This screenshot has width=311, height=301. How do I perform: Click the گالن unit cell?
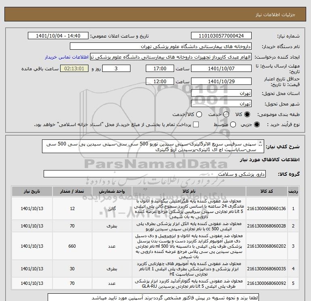(112, 208)
